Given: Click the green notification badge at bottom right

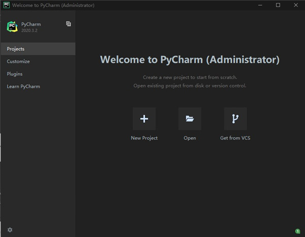Looking at the screenshot, I should 297,231.
